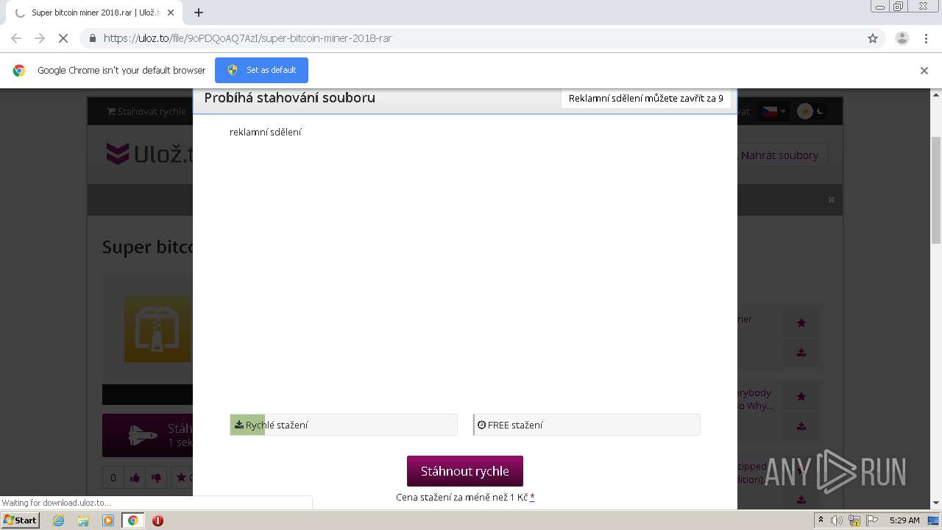Open the Czech flag language dropdown
942x530 pixels.
click(x=773, y=111)
